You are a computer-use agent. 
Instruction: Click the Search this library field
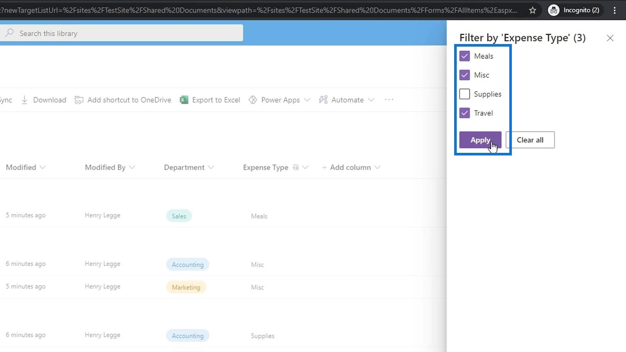121,33
